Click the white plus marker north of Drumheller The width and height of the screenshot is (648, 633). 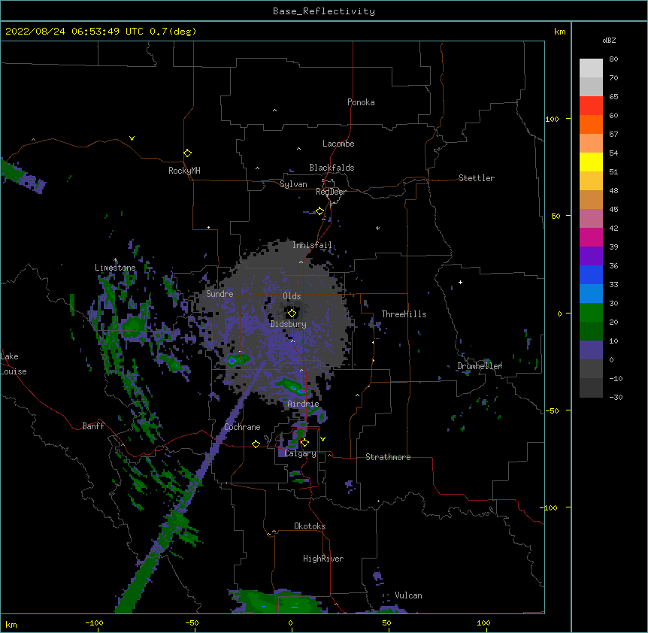460,282
